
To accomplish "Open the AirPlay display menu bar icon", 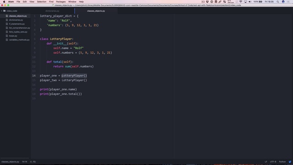I will tap(245, 2).
